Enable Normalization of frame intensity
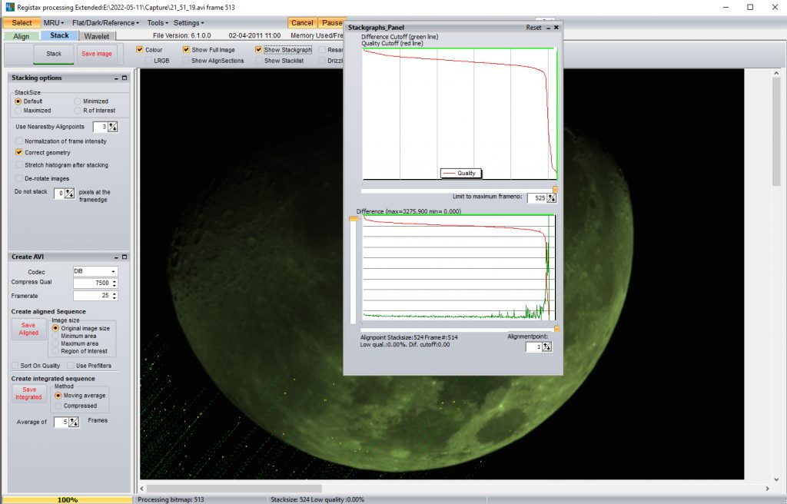 (x=19, y=141)
